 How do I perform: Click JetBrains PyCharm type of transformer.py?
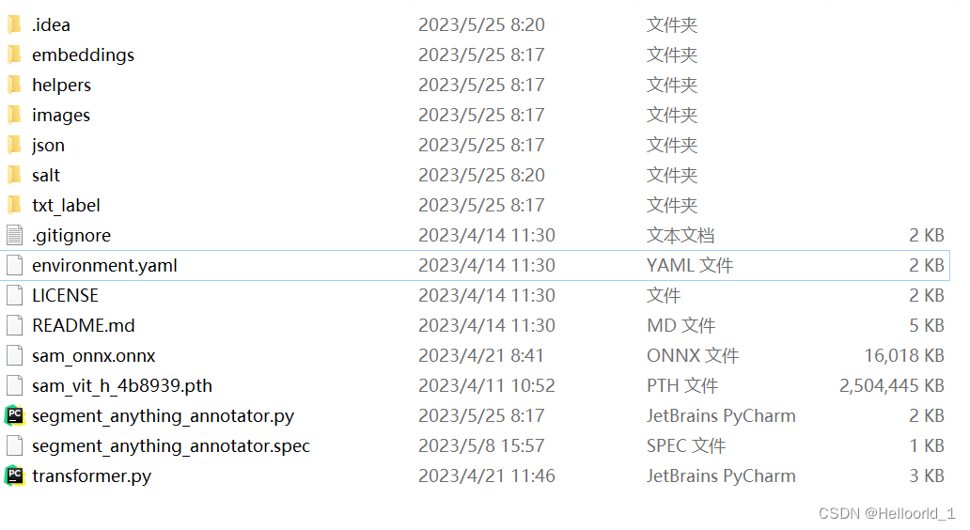point(721,476)
